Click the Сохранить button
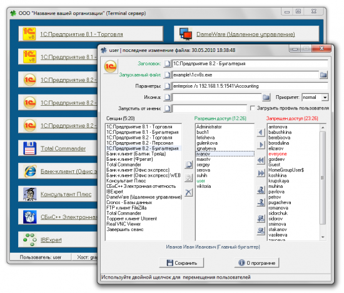The height and width of the screenshot is (293, 344). (x=181, y=263)
